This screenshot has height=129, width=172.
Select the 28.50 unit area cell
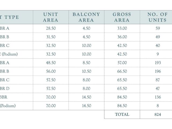(51, 28)
